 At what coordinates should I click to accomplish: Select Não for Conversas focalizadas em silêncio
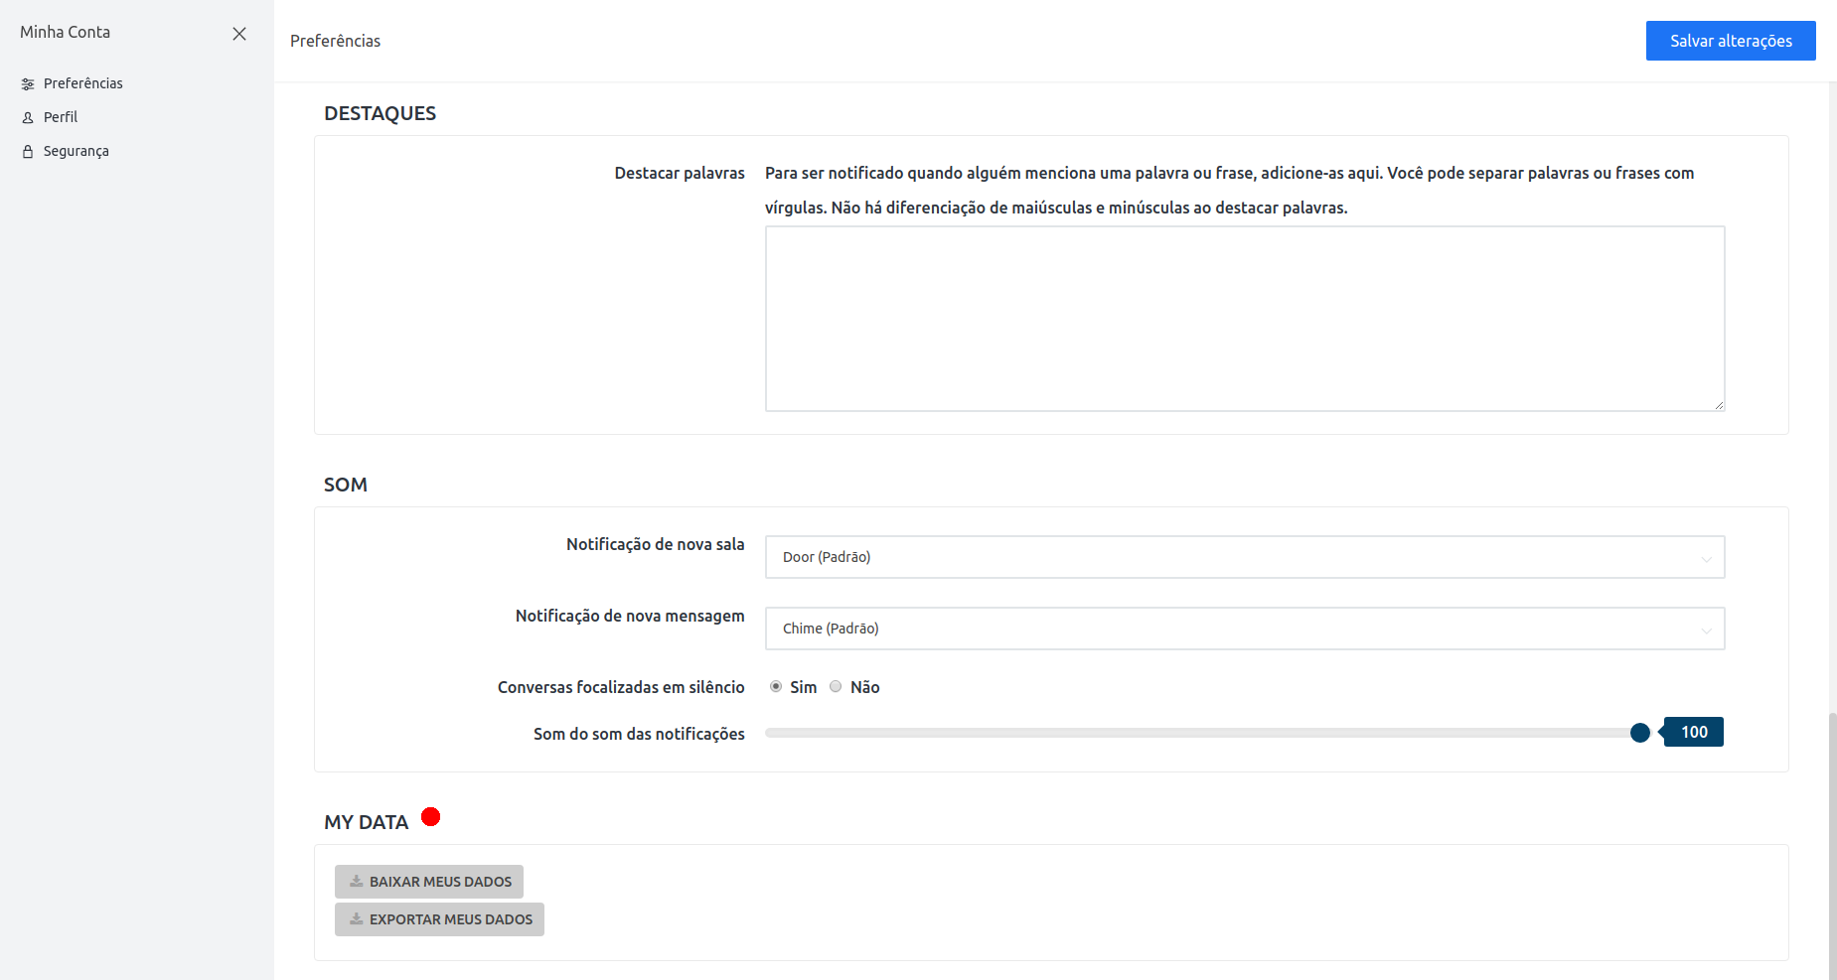[x=836, y=686]
